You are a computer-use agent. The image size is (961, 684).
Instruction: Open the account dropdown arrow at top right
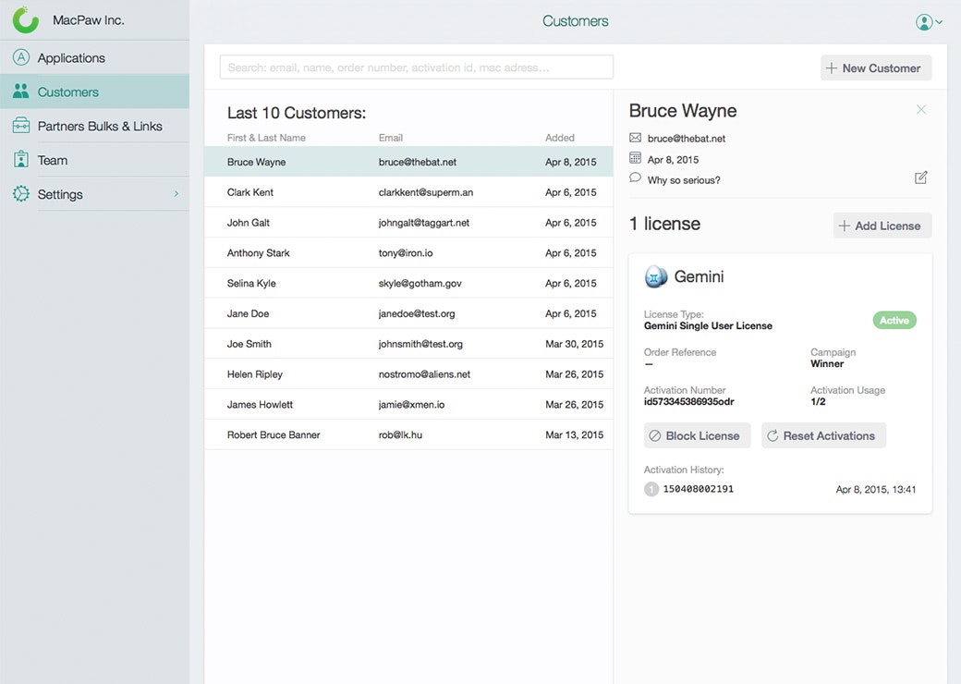pos(941,21)
